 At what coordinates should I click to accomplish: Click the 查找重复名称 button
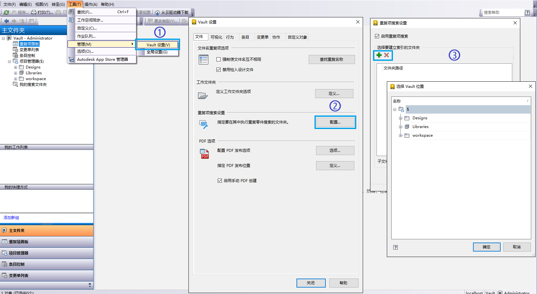click(x=332, y=60)
